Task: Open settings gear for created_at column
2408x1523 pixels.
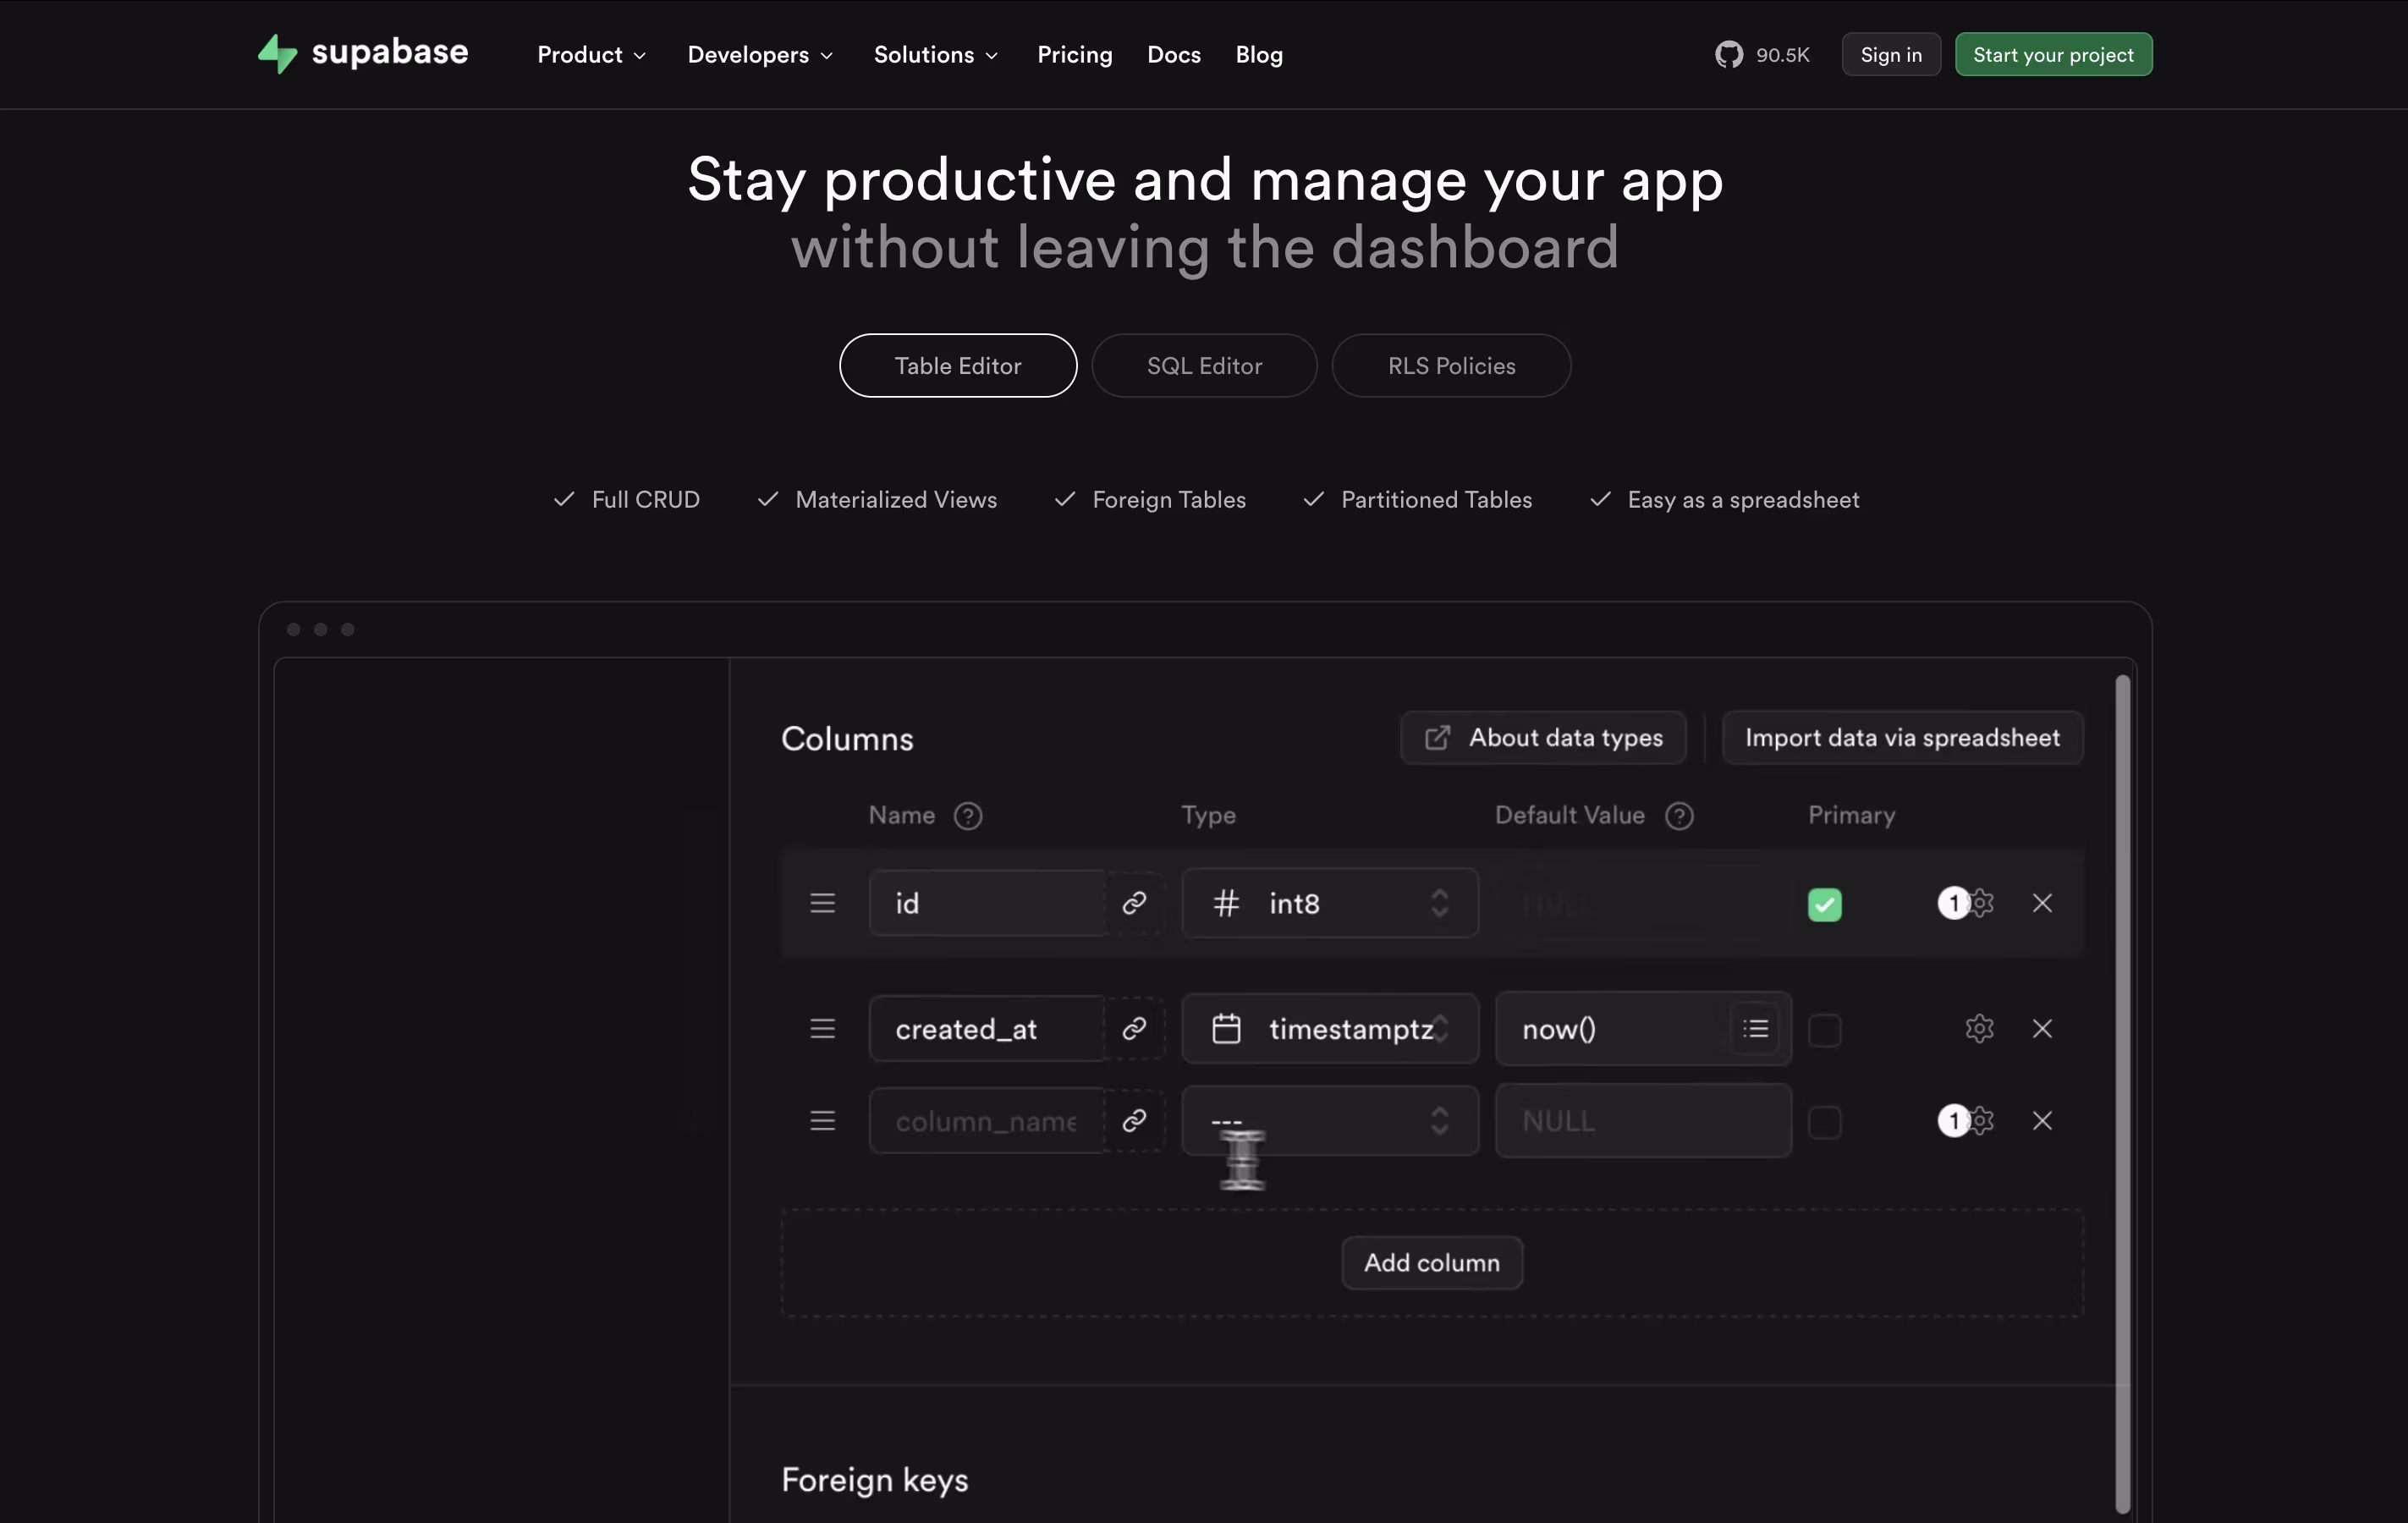Action: click(x=1979, y=1029)
